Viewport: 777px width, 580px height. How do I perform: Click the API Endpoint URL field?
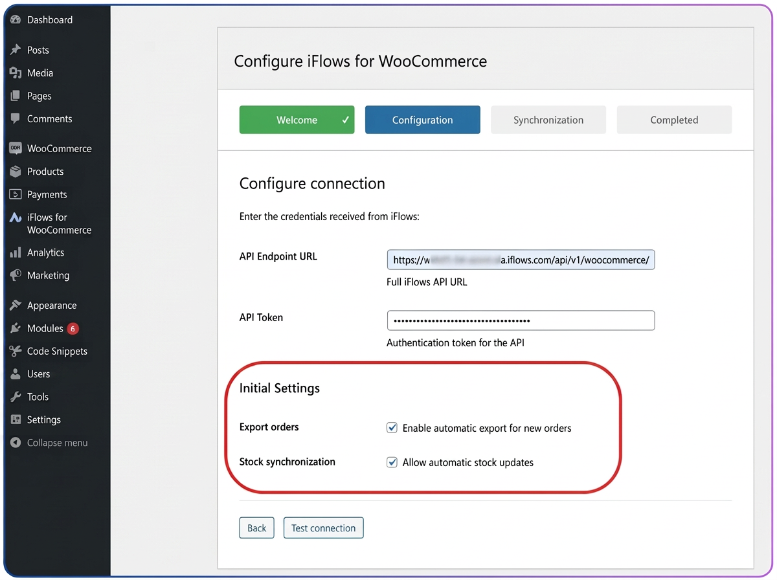click(521, 260)
